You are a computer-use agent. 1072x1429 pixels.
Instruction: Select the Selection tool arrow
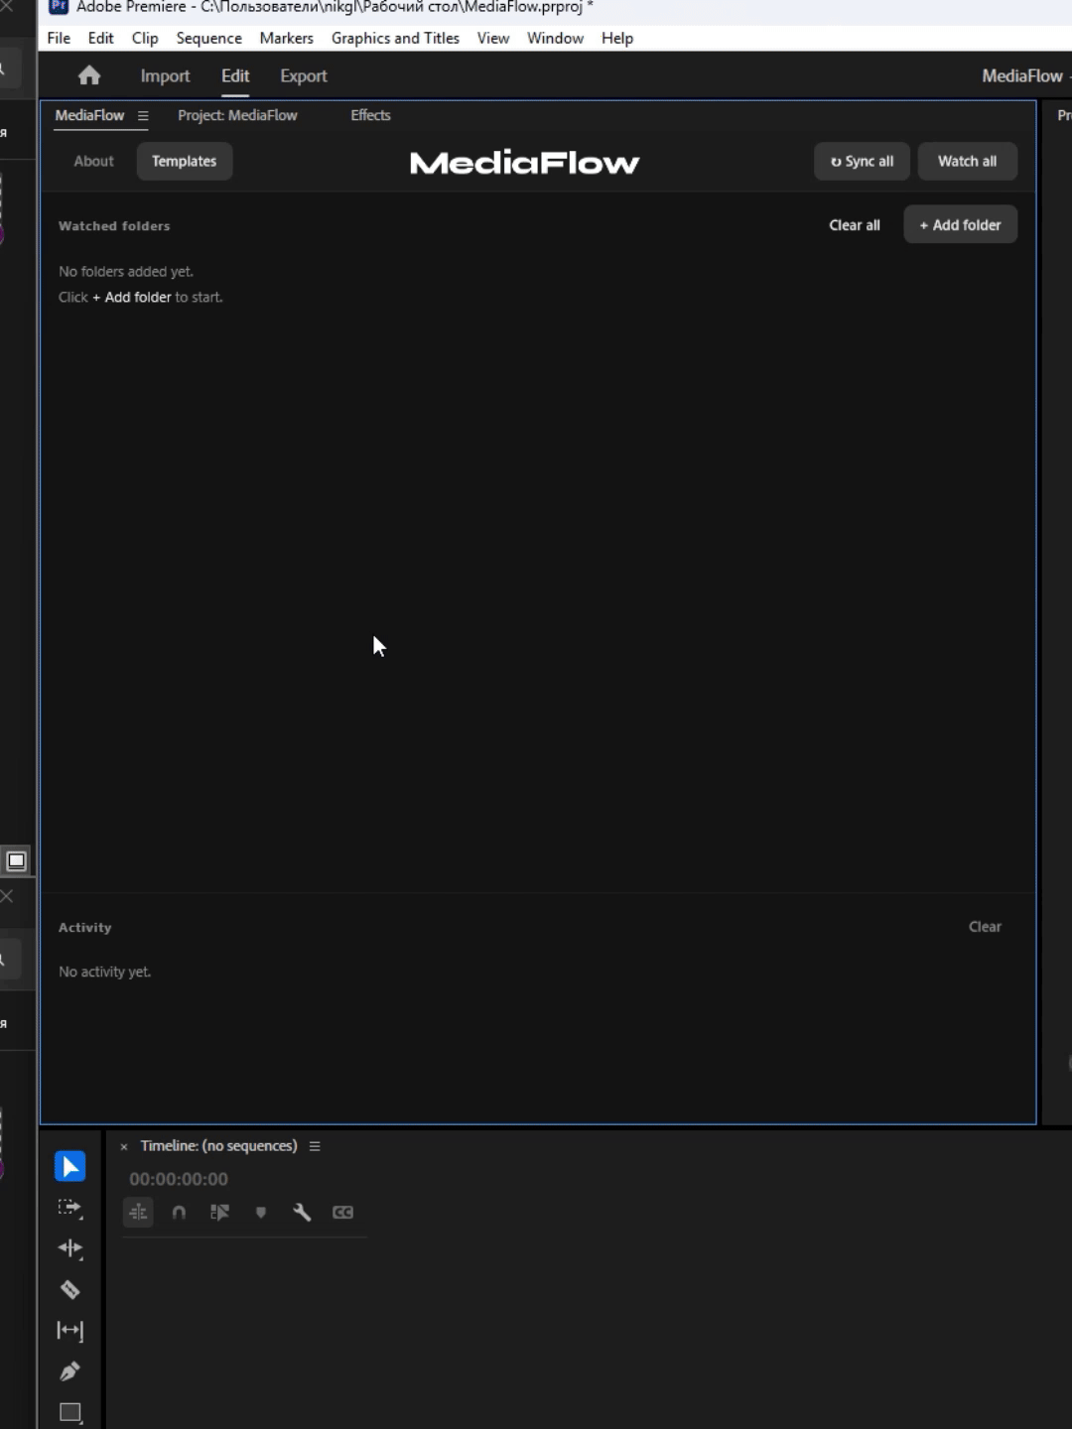69,1166
